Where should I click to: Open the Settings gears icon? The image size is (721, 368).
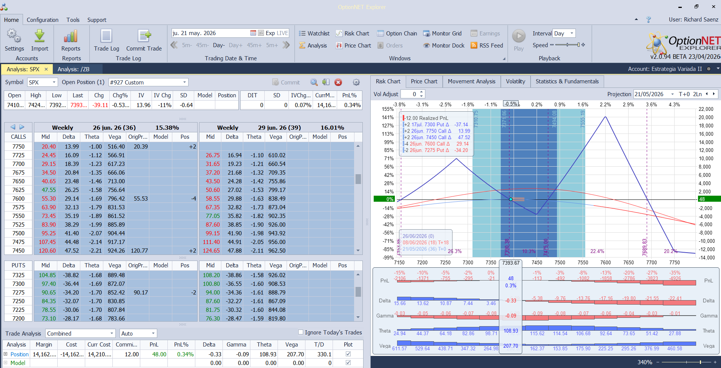tap(14, 36)
